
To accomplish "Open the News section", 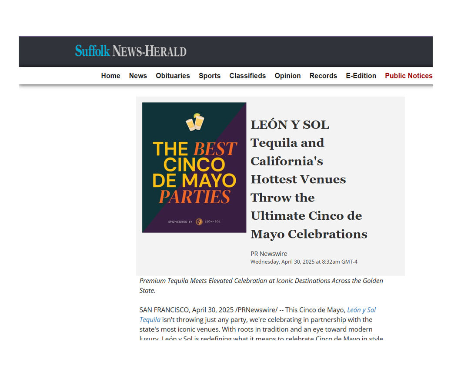I will [x=138, y=76].
